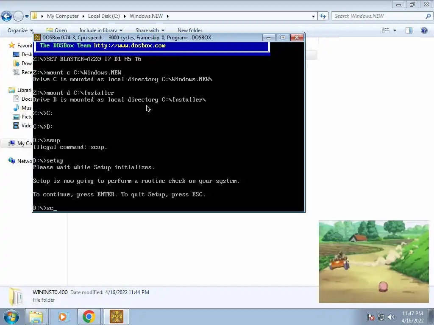Select My Computer in the address breadcrumb
434x325 pixels.
pos(63,16)
